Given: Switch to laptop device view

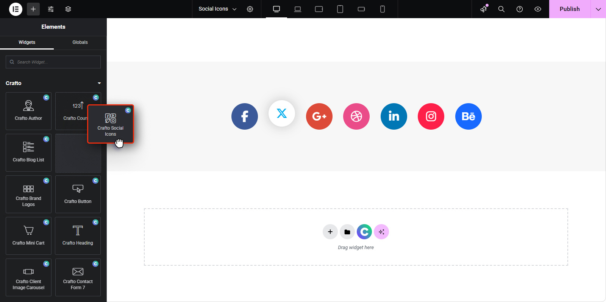Looking at the screenshot, I should (298, 9).
